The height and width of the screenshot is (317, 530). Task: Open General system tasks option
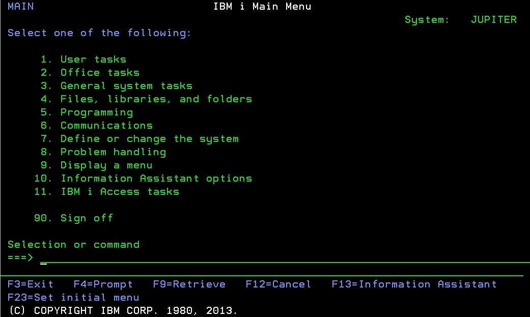126,86
